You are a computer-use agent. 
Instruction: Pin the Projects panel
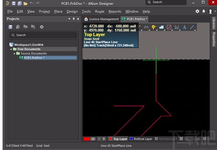tap(74, 19)
